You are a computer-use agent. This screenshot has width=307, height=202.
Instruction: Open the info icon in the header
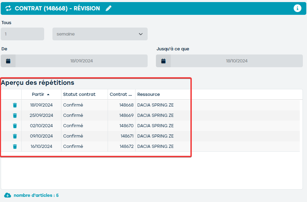point(297,8)
